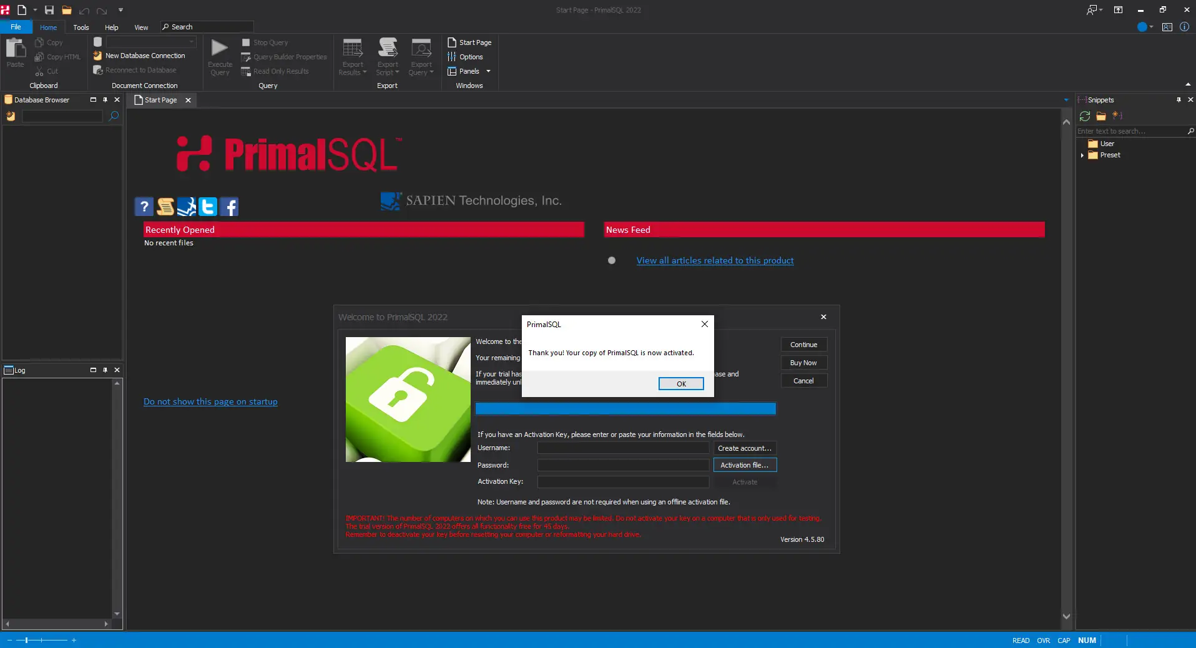Click Buy Now in the Welcome dialog
The height and width of the screenshot is (648, 1196).
click(x=803, y=363)
